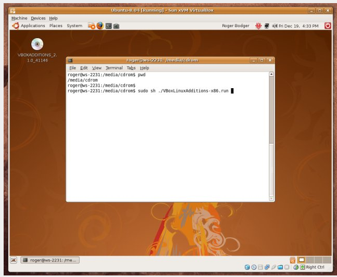
Task: Minimize the VirtualBox window
Action: pyautogui.click(x=311, y=10)
